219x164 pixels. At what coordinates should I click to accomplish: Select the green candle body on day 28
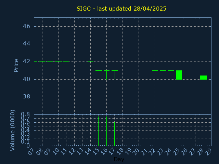203,78
